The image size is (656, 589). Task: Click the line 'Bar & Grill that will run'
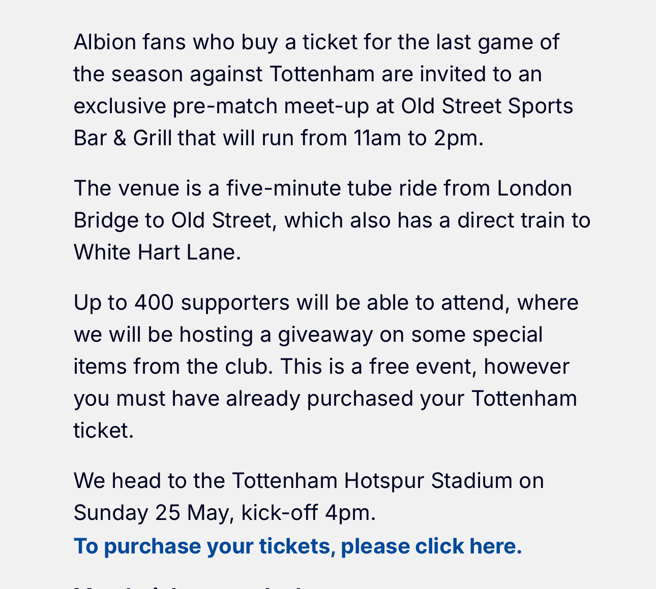coord(279,138)
